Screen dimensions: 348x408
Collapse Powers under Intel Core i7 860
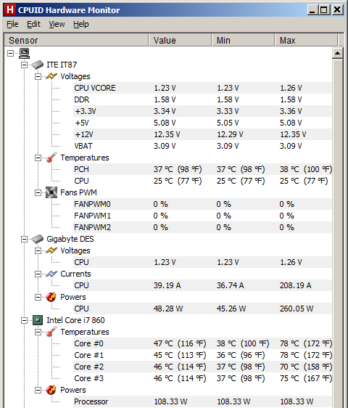click(38, 390)
